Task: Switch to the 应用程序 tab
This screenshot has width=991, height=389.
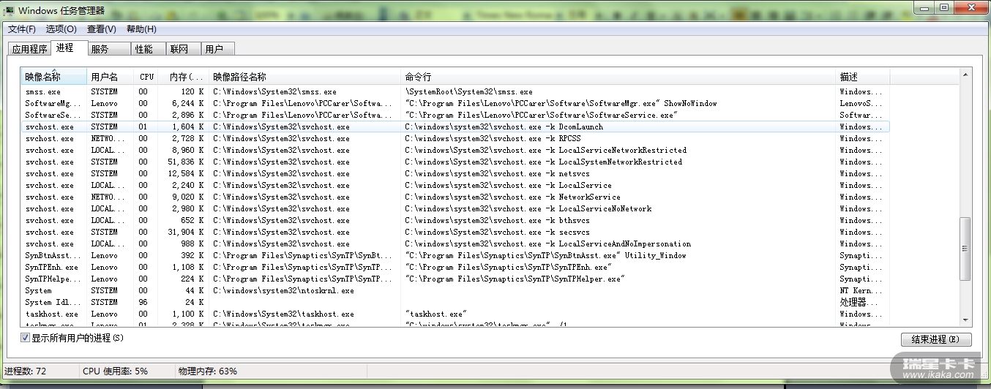Action: pos(29,49)
